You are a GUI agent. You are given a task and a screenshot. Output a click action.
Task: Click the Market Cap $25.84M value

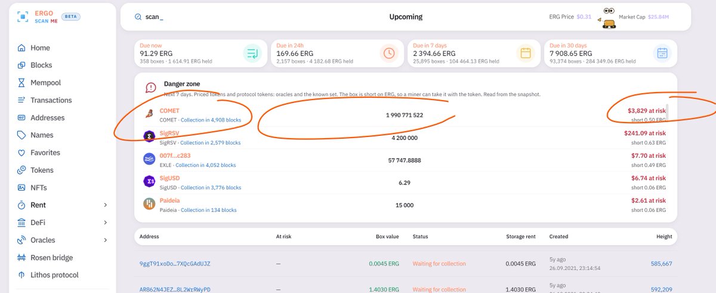tap(658, 17)
